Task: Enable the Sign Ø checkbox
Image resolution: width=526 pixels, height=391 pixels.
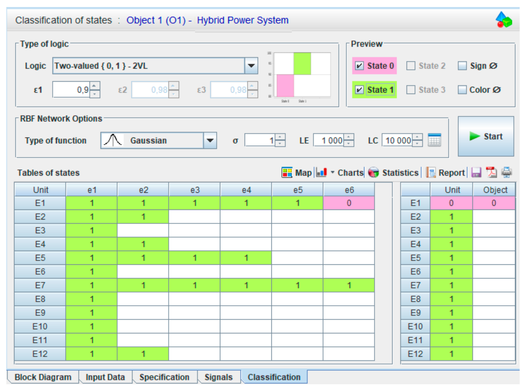Action: pyautogui.click(x=462, y=66)
